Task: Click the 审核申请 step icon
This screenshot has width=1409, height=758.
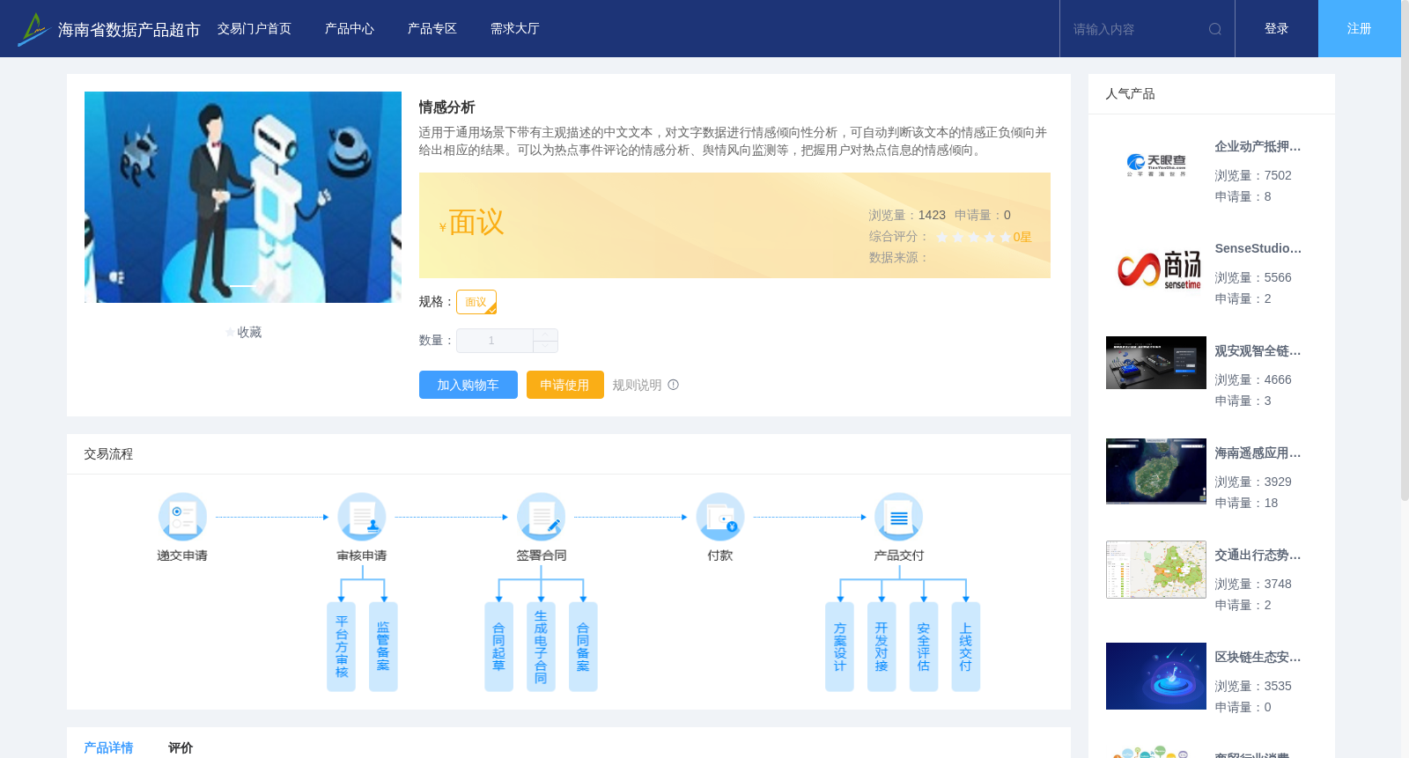Action: [x=362, y=517]
